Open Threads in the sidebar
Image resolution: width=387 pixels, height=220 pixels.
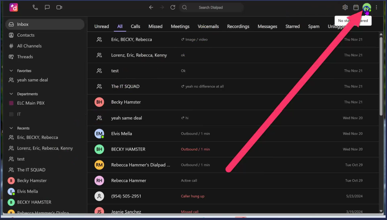pos(45,57)
